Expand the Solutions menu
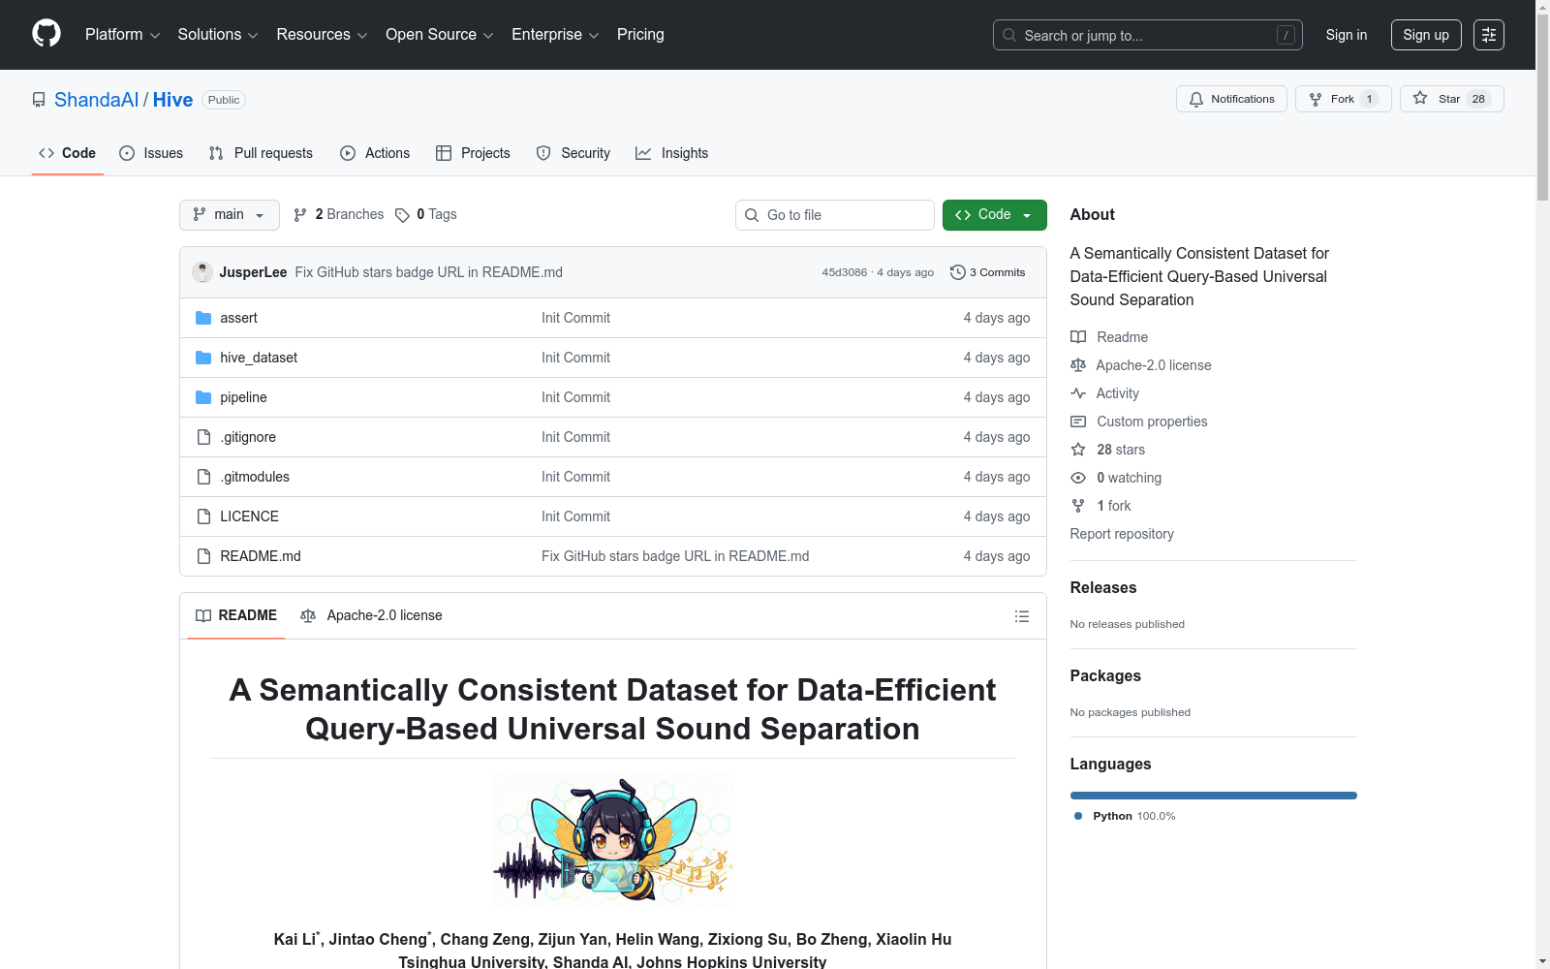This screenshot has width=1550, height=969. 218,35
